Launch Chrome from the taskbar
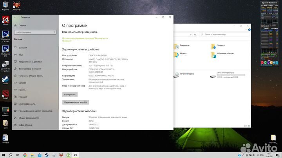Screen dimensions: 282x158 coord(25,155)
